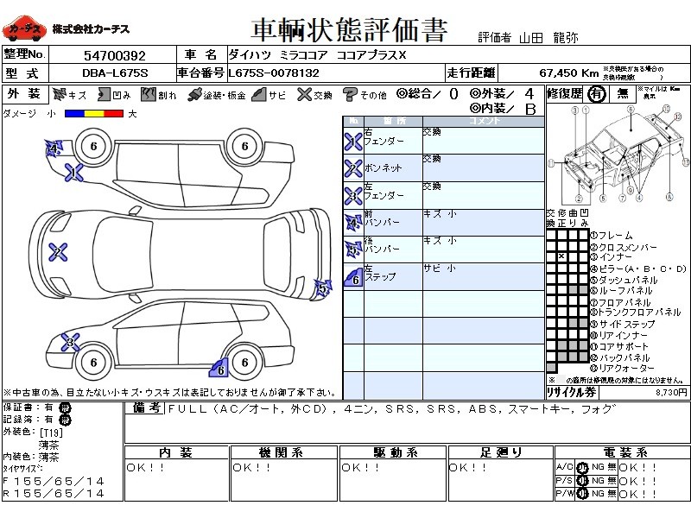This screenshot has width=691, height=518.
Task: Select circled 無 for 記録簿
Action: [x=65, y=420]
